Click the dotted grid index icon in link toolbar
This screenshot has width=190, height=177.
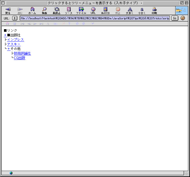pyautogui.click(x=15, y=24)
